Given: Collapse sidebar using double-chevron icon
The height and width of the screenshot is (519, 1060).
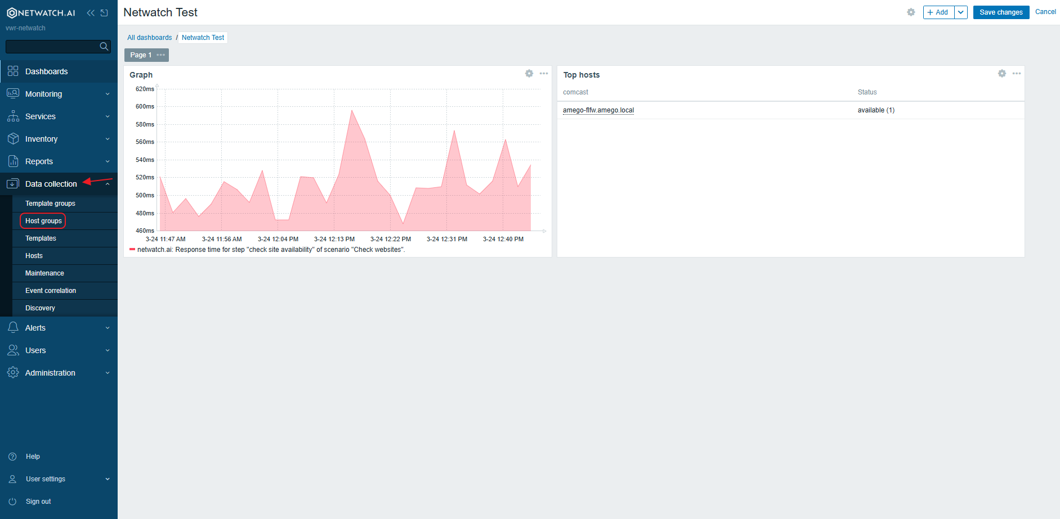Looking at the screenshot, I should [90, 13].
